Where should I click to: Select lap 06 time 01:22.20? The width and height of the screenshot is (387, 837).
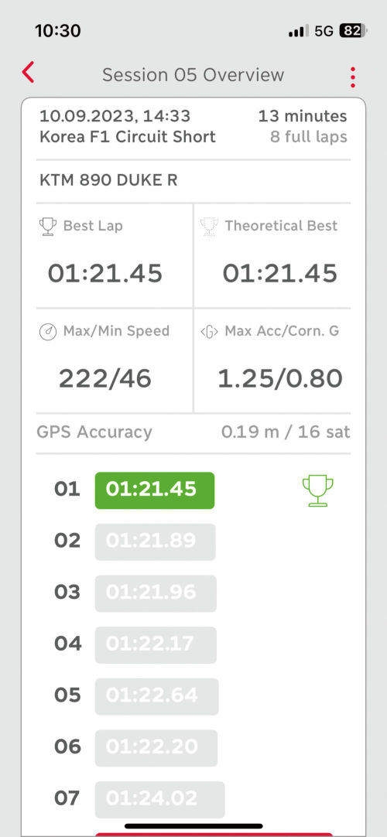[x=156, y=748]
